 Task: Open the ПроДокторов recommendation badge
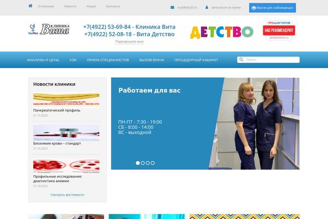pos(279,30)
